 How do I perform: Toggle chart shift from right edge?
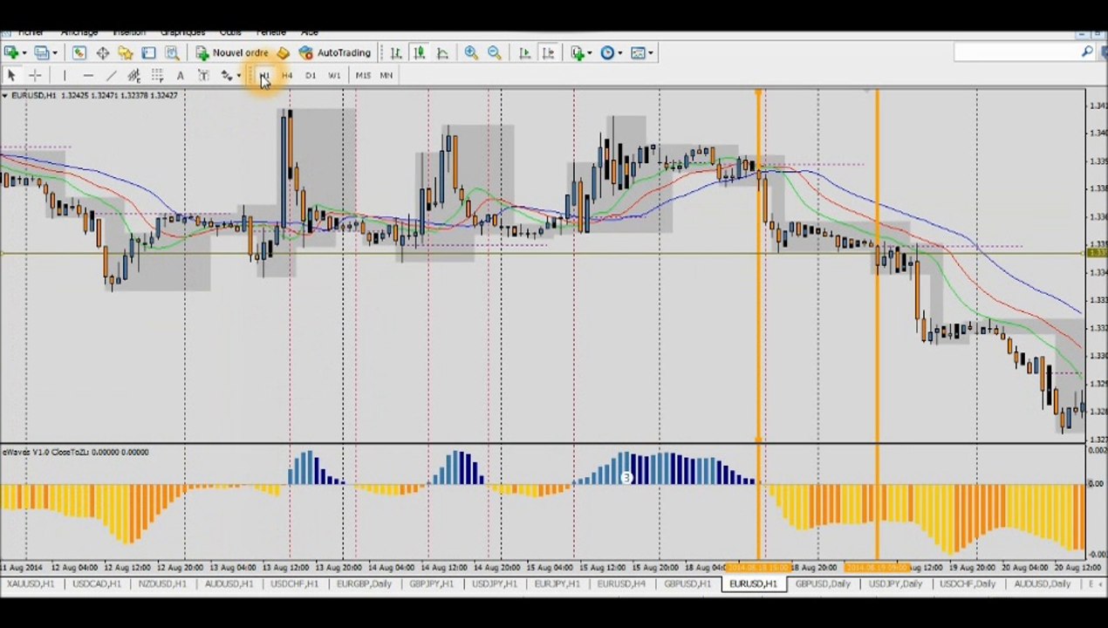coord(548,53)
